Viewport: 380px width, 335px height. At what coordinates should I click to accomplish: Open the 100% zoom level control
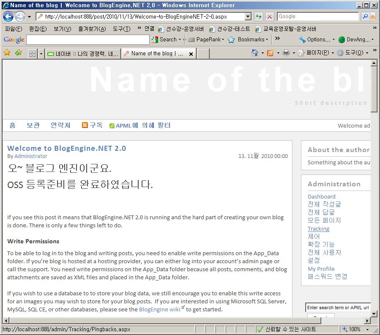[355, 329]
